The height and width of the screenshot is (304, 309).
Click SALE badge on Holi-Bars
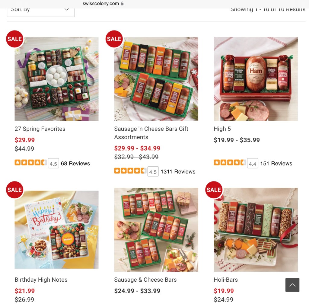pyautogui.click(x=214, y=190)
